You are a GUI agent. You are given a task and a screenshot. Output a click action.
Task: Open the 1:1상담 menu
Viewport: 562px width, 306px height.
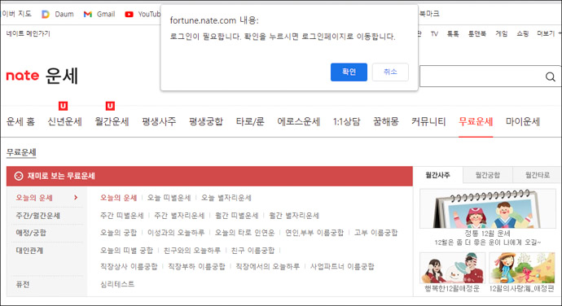tap(347, 121)
